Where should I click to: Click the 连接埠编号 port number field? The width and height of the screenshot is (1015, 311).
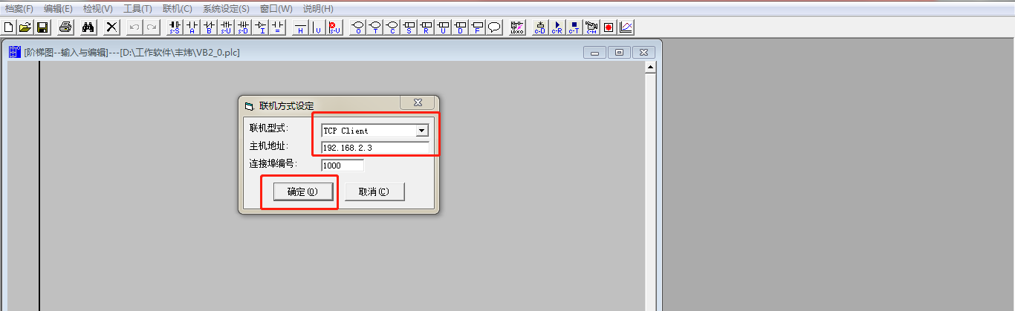point(343,166)
